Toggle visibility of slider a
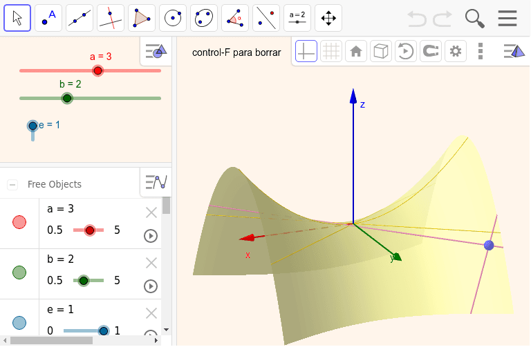Image resolution: width=531 pixels, height=347 pixels. coord(19,222)
